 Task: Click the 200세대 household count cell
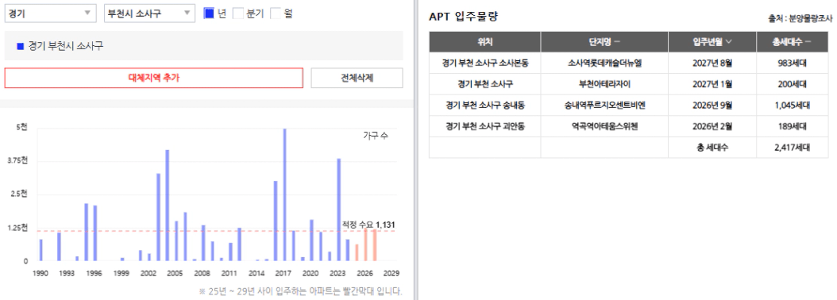793,84
